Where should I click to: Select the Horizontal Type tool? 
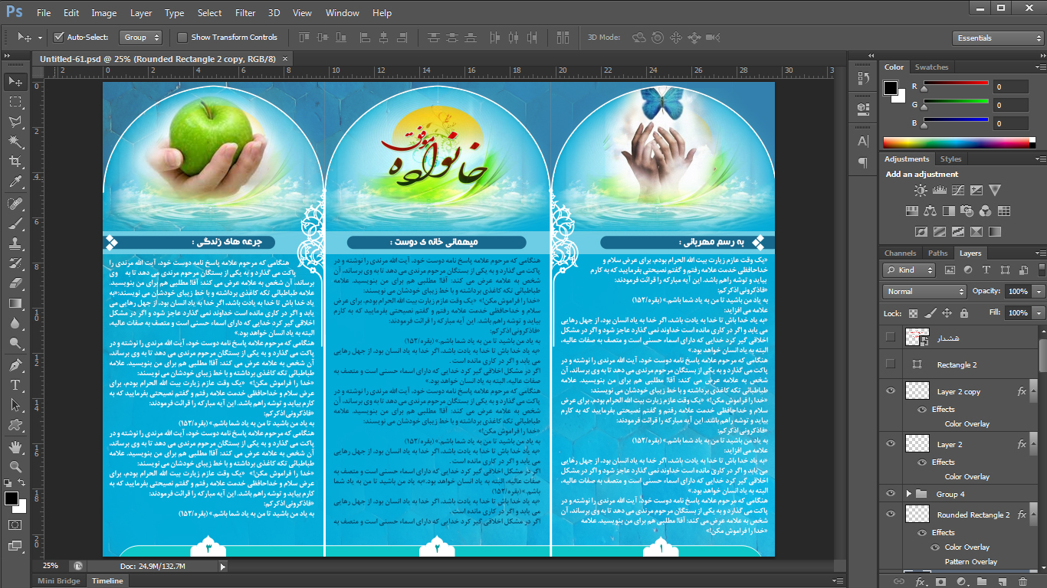[x=15, y=385]
